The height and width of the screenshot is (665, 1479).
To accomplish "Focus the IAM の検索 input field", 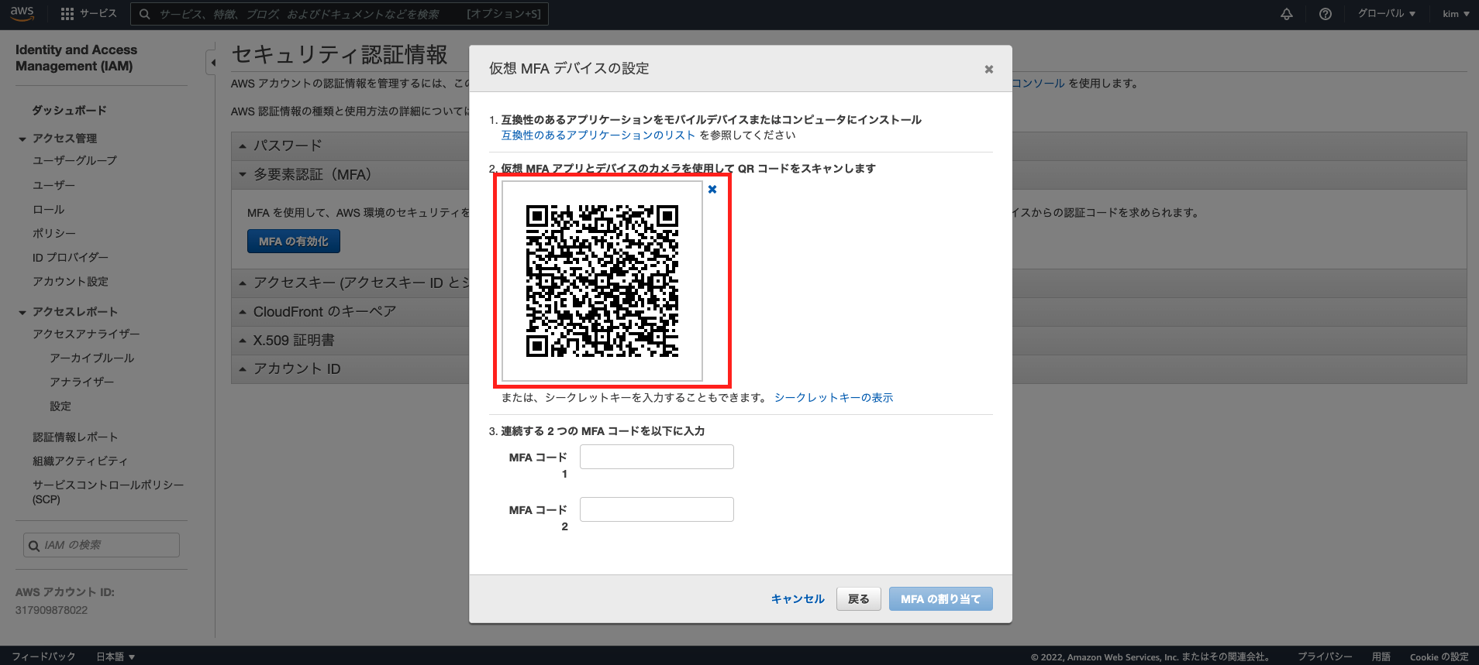I will tap(102, 545).
